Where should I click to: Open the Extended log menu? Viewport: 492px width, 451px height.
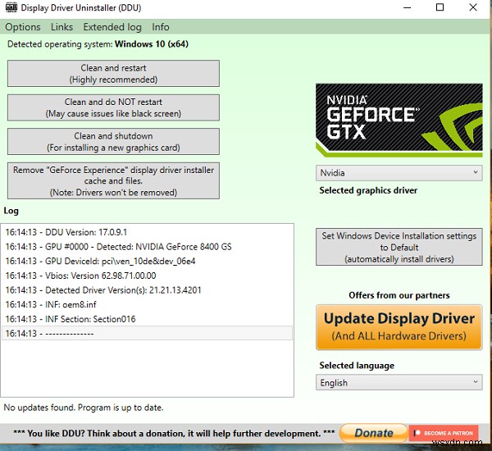tap(112, 27)
